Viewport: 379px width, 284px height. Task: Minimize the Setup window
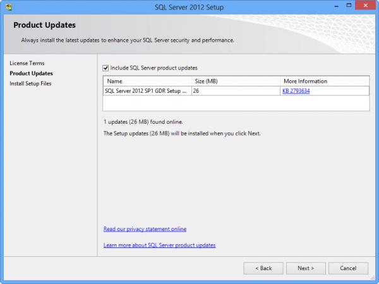(336, 6)
